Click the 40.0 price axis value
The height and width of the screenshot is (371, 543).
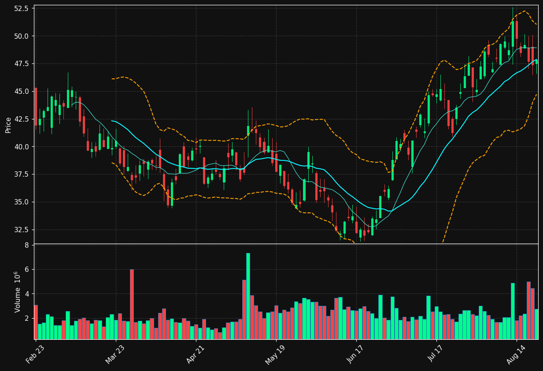22,147
